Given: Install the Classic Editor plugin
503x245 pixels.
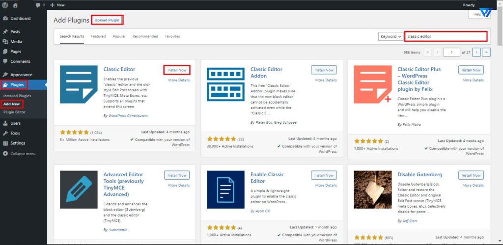Looking at the screenshot, I should tap(177, 70).
